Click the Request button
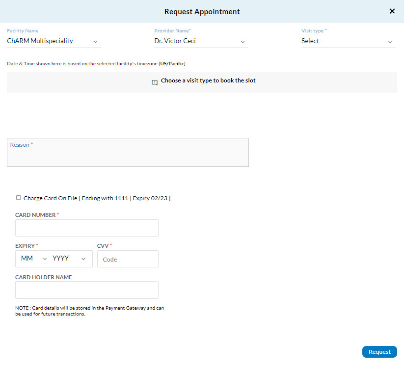This screenshot has height=369, width=404. click(379, 351)
